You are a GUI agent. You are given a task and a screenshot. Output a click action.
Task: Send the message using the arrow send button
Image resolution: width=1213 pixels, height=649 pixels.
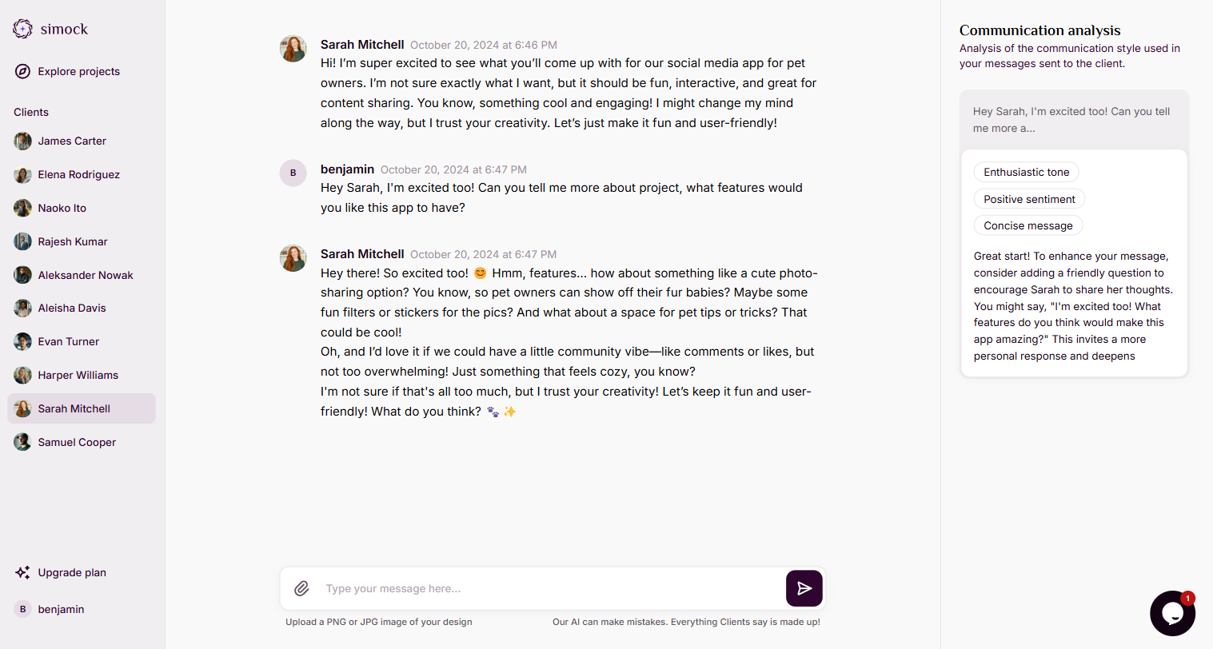coord(804,588)
